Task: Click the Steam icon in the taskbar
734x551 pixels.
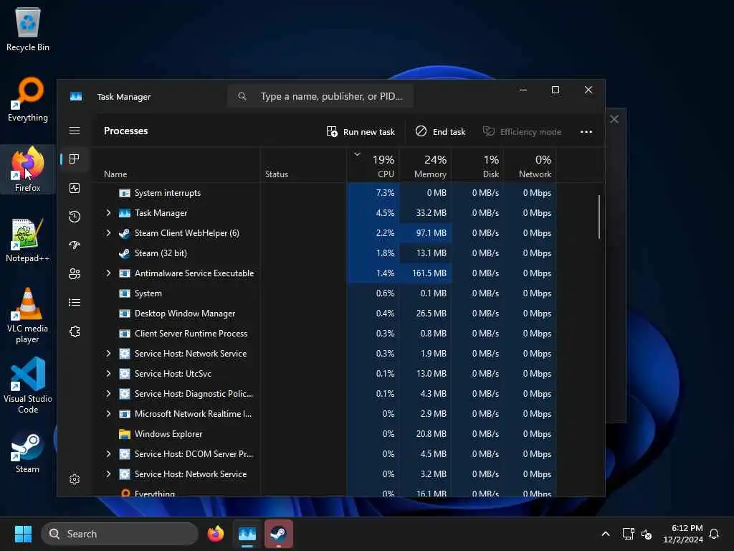Action: (x=279, y=534)
